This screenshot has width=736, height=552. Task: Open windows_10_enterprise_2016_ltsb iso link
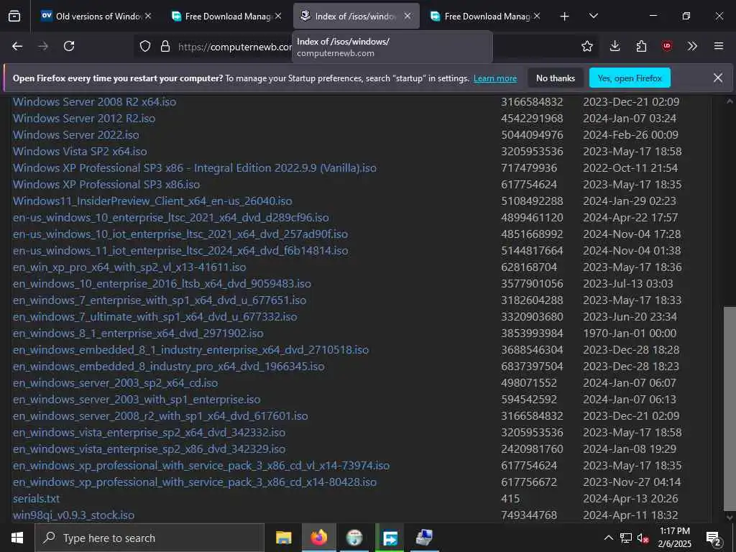coord(162,283)
